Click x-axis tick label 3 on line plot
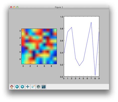This screenshot has height=102, width=118. (x=75, y=78)
